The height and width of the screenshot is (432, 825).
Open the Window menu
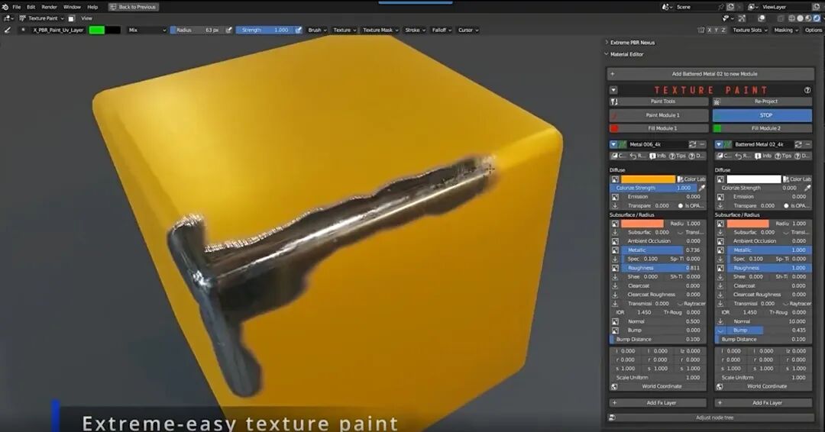click(x=72, y=7)
